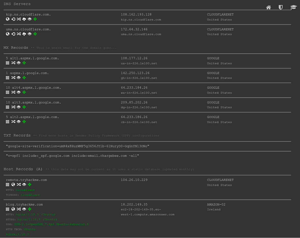Screen dimensions: 300x238
Task: Open the green geolocation crosshair for alt1.aspmx.l.google.com
Action: pyautogui.click(x=24, y=63)
